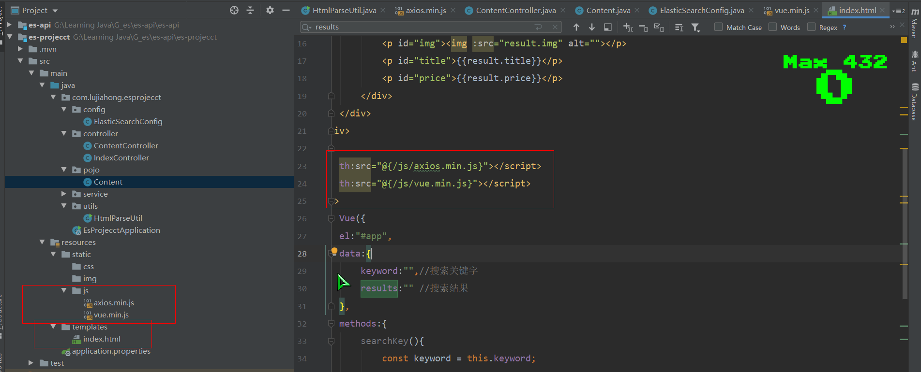Image resolution: width=921 pixels, height=372 pixels.
Task: Click the filter search results funnel icon
Action: (x=695, y=28)
